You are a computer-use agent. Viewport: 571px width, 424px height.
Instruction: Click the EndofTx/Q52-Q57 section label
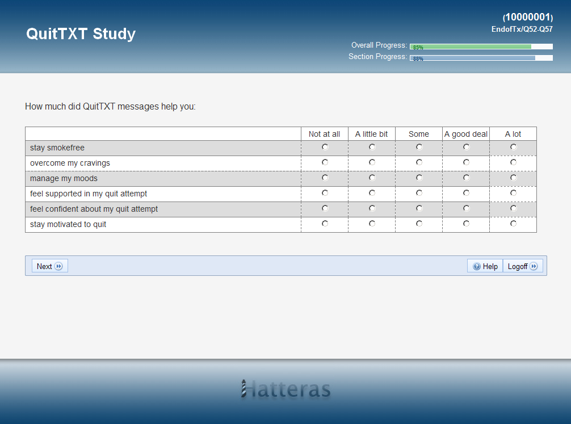point(522,29)
